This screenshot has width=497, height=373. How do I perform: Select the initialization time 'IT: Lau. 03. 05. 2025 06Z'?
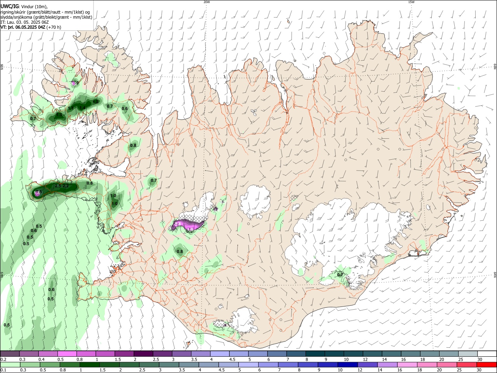[25, 22]
